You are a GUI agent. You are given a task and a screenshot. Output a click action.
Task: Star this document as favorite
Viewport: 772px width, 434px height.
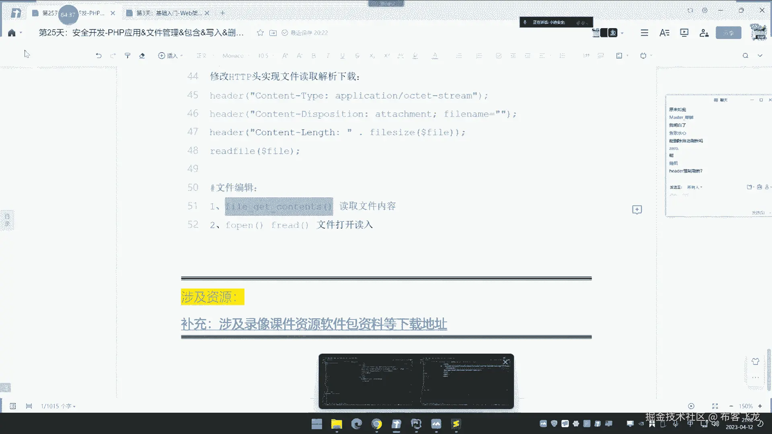[260, 33]
